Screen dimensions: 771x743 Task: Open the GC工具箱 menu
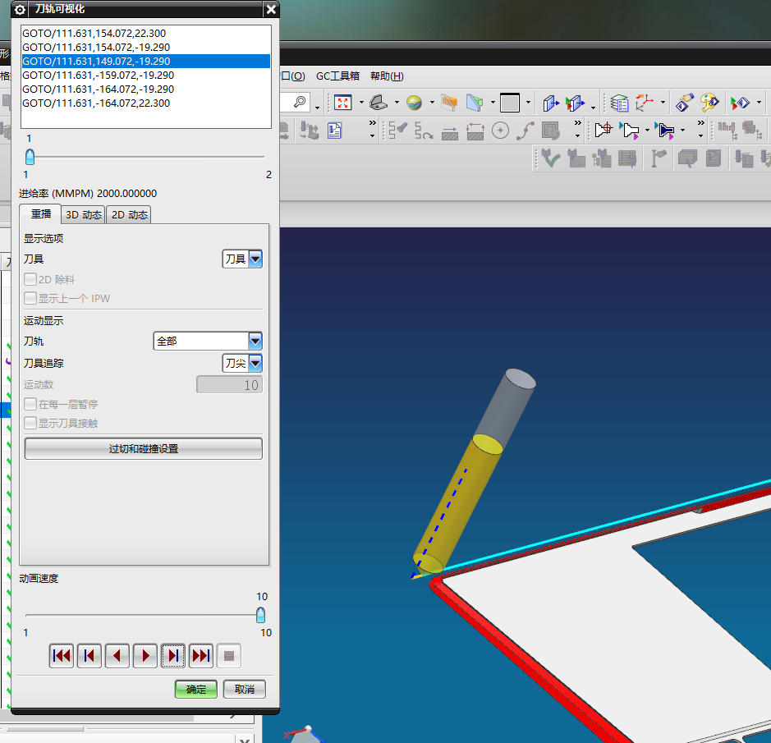(337, 76)
